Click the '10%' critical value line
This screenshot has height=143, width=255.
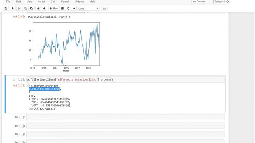click(x=51, y=106)
